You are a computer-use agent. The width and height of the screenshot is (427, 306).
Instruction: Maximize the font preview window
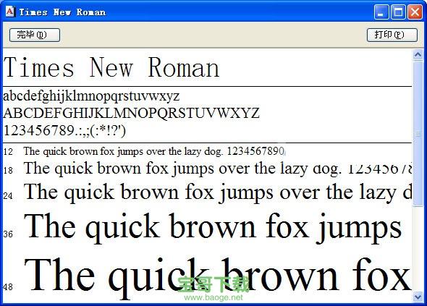pyautogui.click(x=398, y=12)
